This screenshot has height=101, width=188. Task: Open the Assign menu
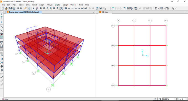point(41,5)
